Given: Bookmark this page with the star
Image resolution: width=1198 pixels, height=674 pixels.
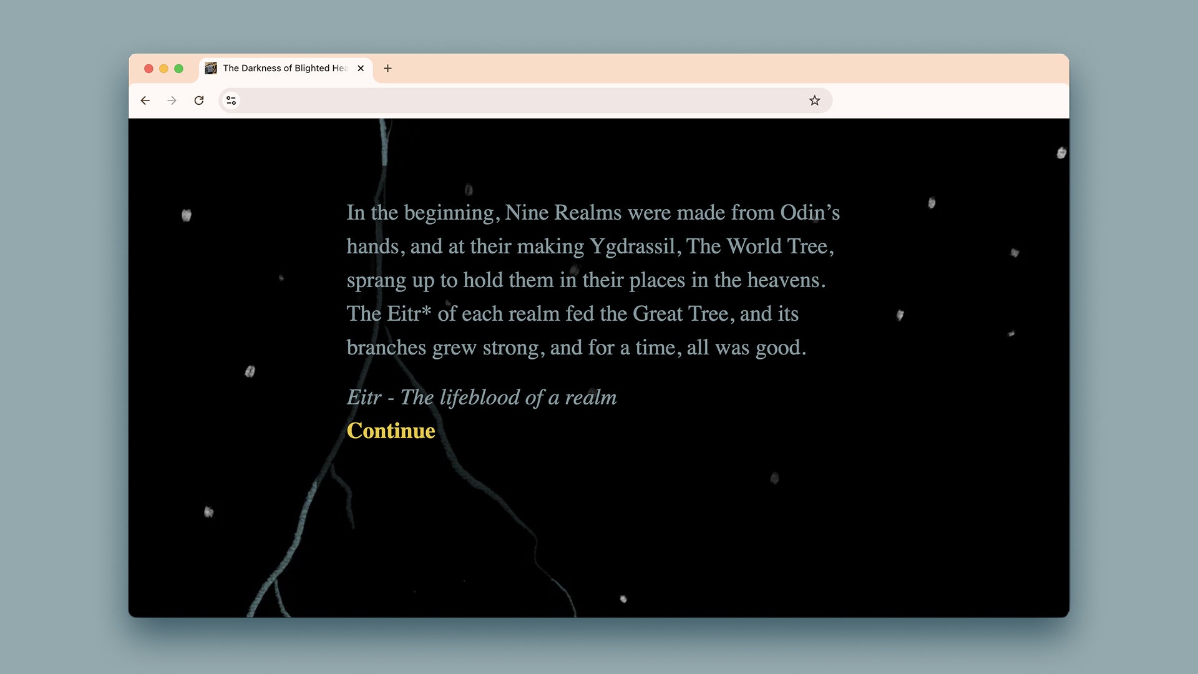Looking at the screenshot, I should coord(814,100).
